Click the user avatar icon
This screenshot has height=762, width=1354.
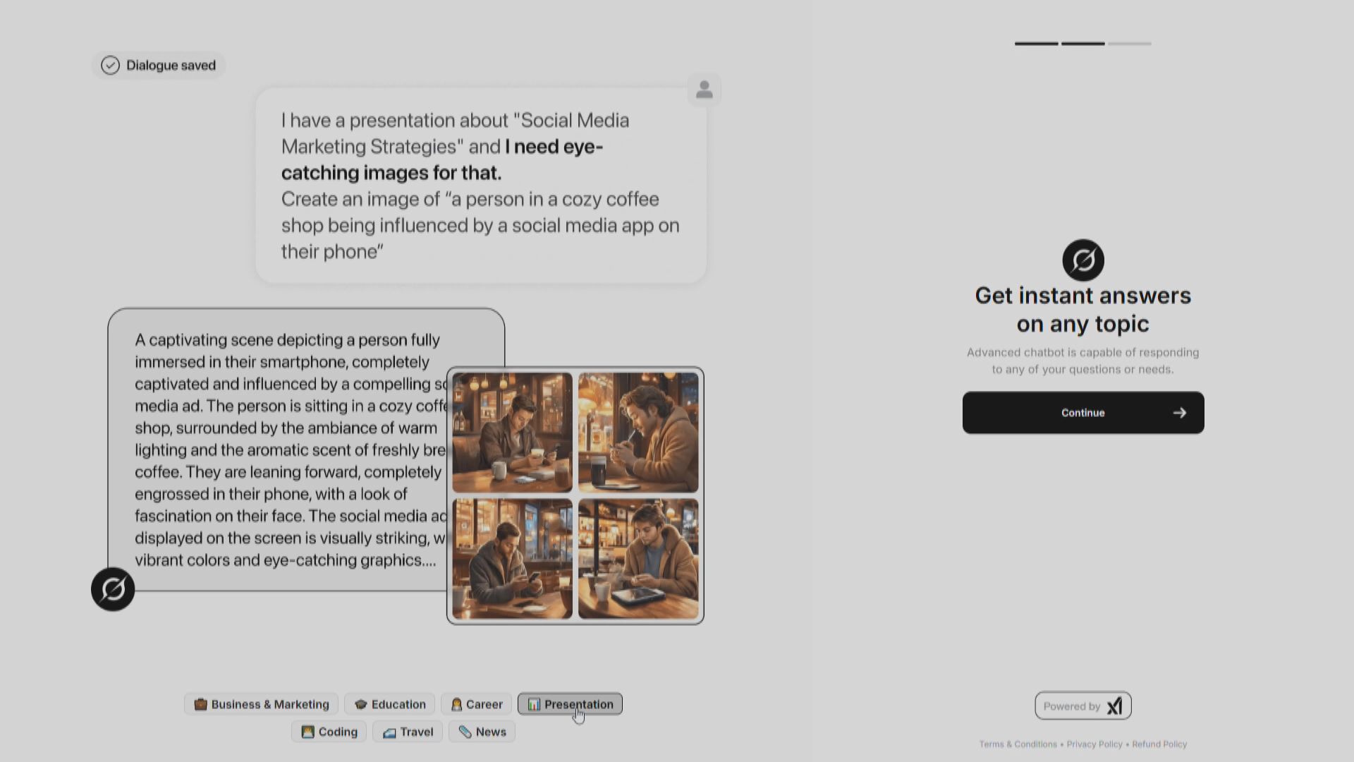pyautogui.click(x=704, y=90)
